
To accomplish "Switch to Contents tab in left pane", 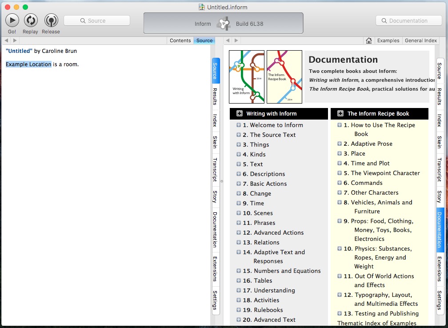I will pyautogui.click(x=180, y=40).
